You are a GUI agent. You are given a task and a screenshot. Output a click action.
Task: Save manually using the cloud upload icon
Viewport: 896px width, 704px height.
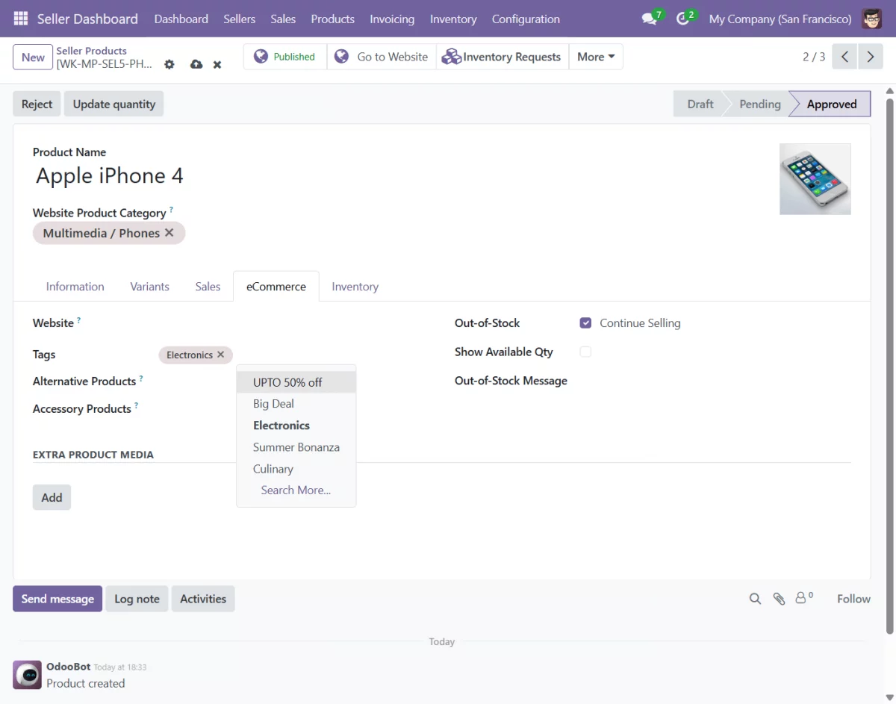point(196,64)
